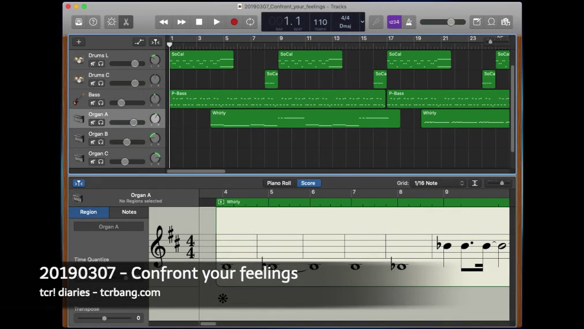Image resolution: width=584 pixels, height=329 pixels.
Task: Click the tuner button
Action: (x=376, y=22)
